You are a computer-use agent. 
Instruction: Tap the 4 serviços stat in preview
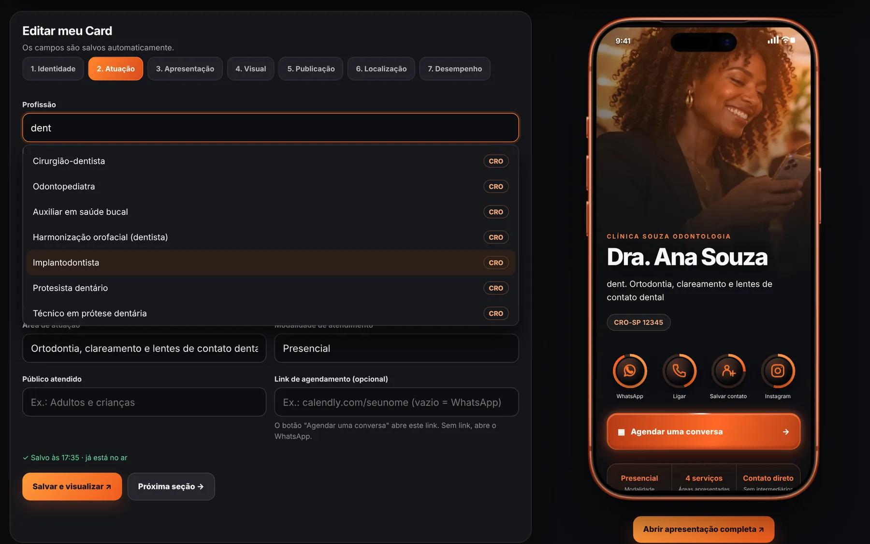point(704,478)
